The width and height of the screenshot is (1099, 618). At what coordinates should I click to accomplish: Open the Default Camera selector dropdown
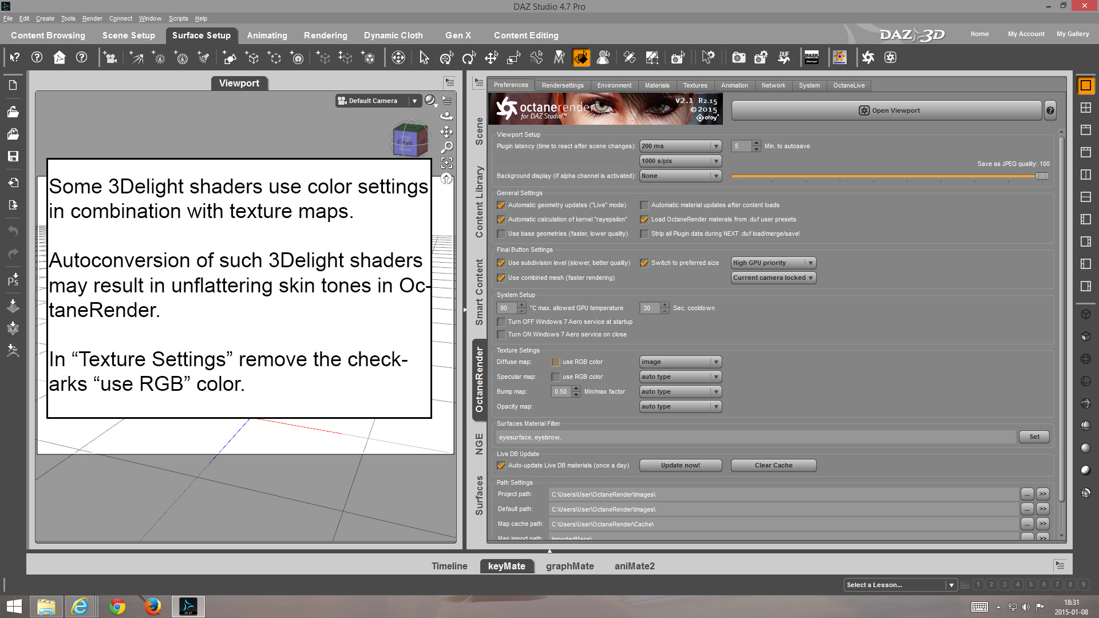click(378, 101)
